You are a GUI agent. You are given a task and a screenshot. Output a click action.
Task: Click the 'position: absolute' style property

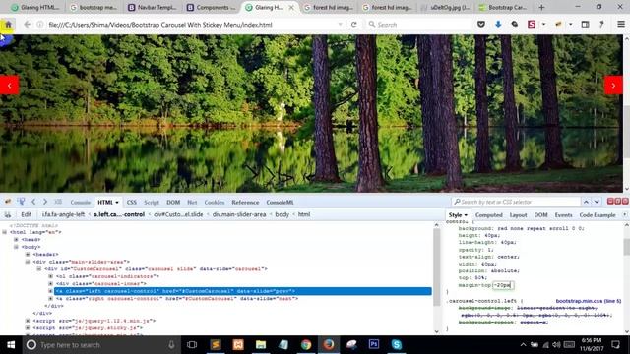[489, 270]
